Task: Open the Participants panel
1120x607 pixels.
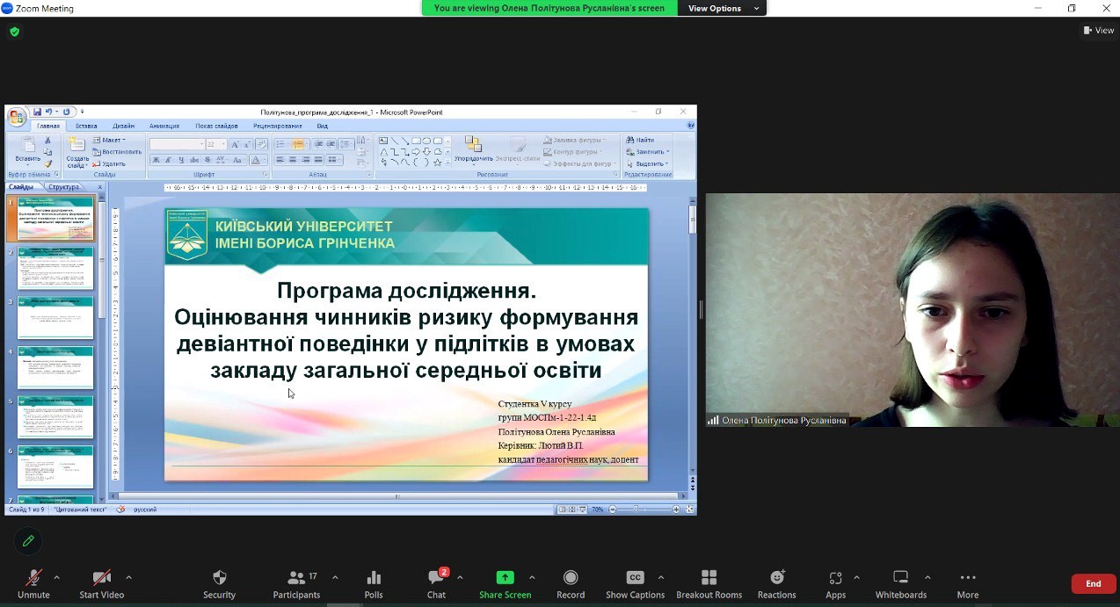Action: click(x=296, y=583)
